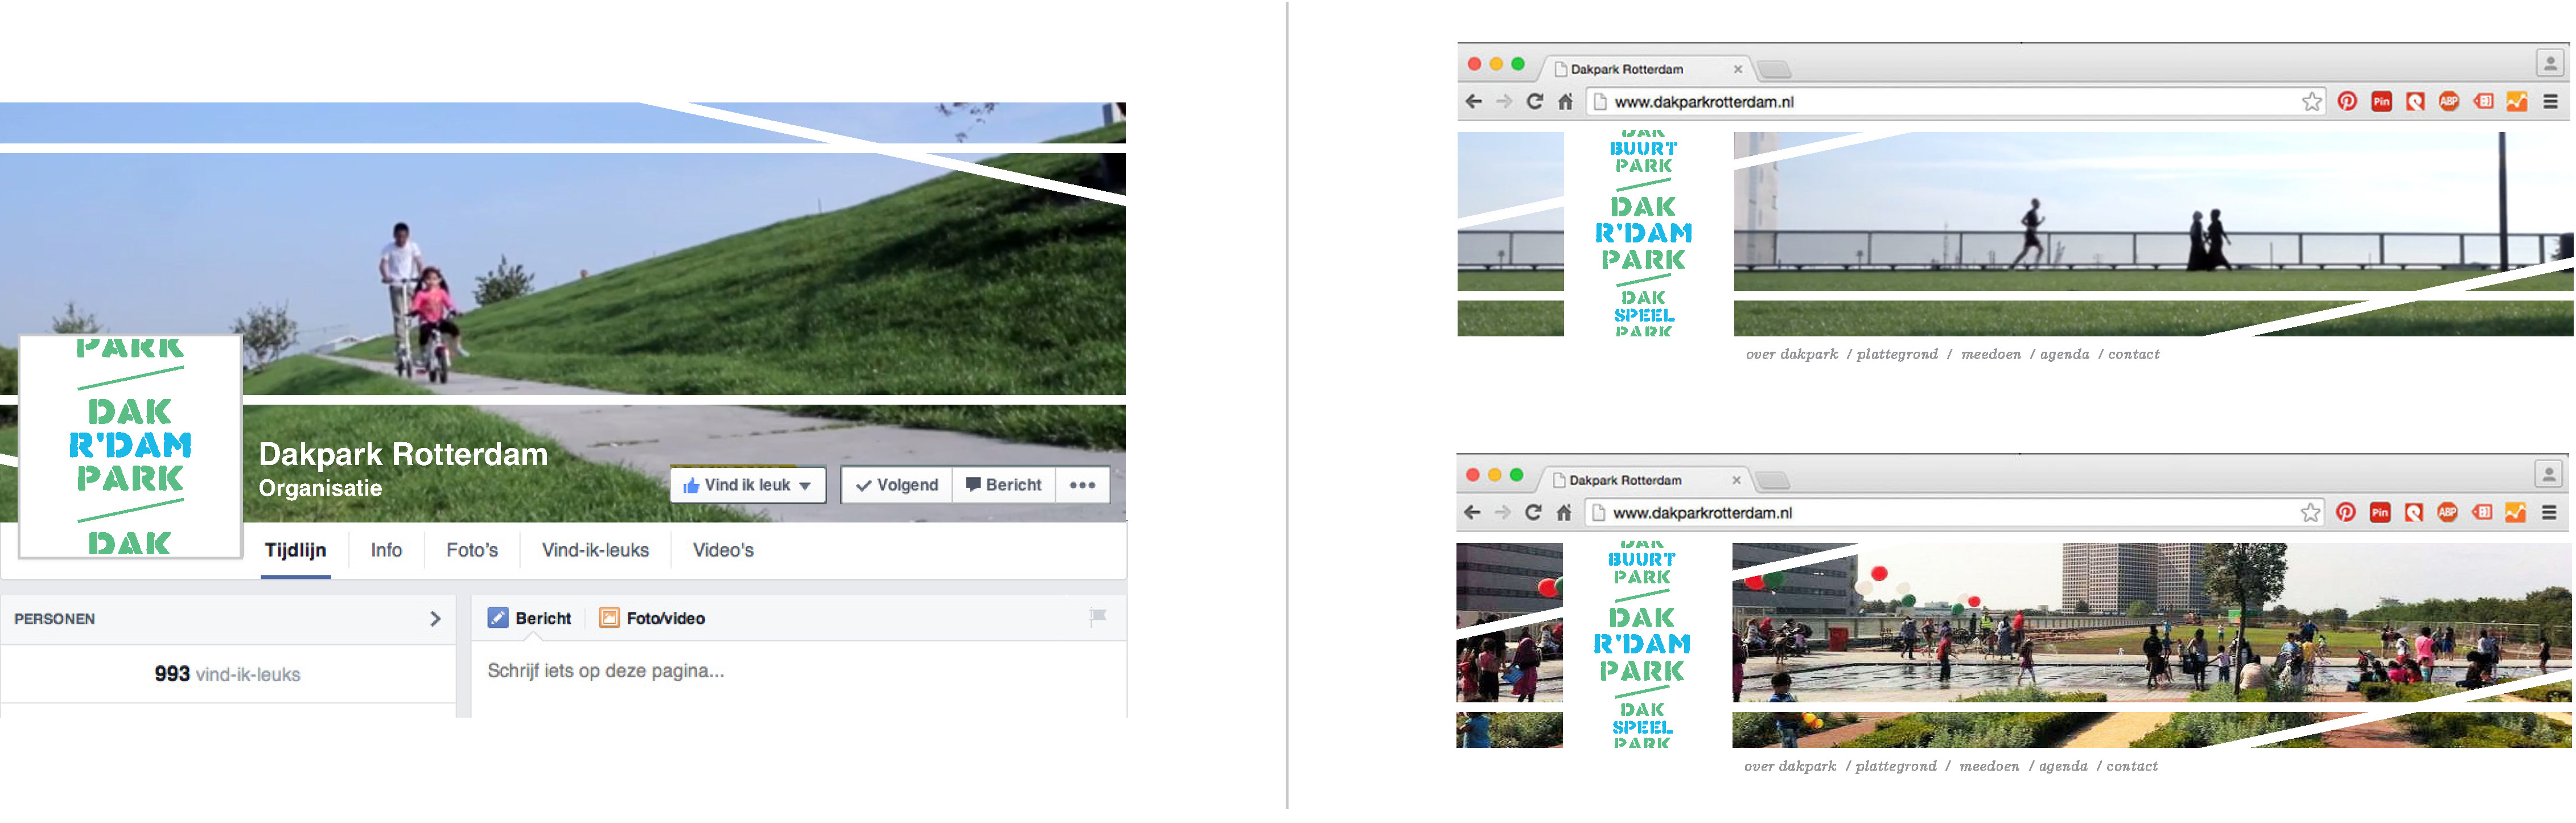The width and height of the screenshot is (2576, 823).
Task: Open 'meedoen' link under runner photo
Action: point(1991,354)
